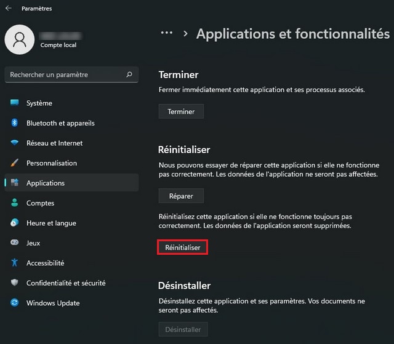This screenshot has width=394, height=344.
Task: Click the Désinstaller button
Action: 183,329
